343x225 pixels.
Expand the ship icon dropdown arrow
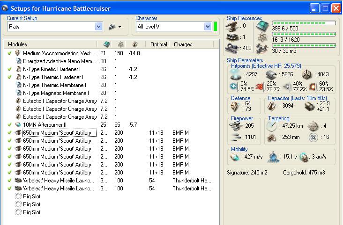tap(120, 27)
